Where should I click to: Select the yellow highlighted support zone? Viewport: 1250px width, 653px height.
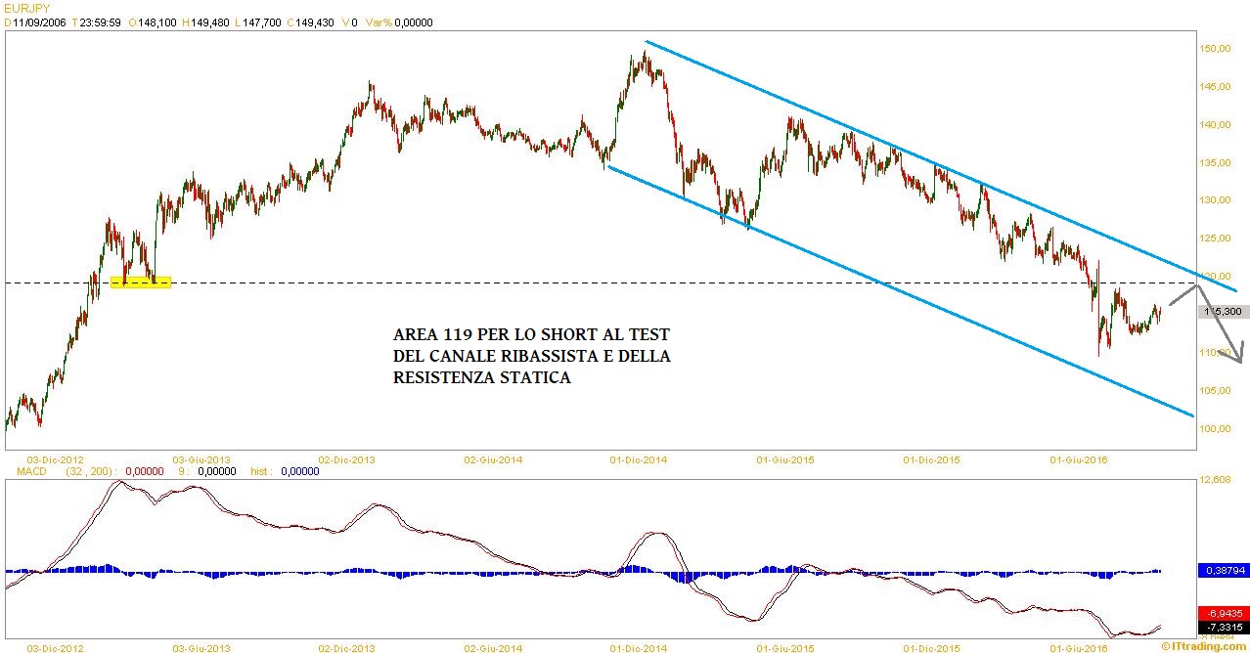(141, 283)
